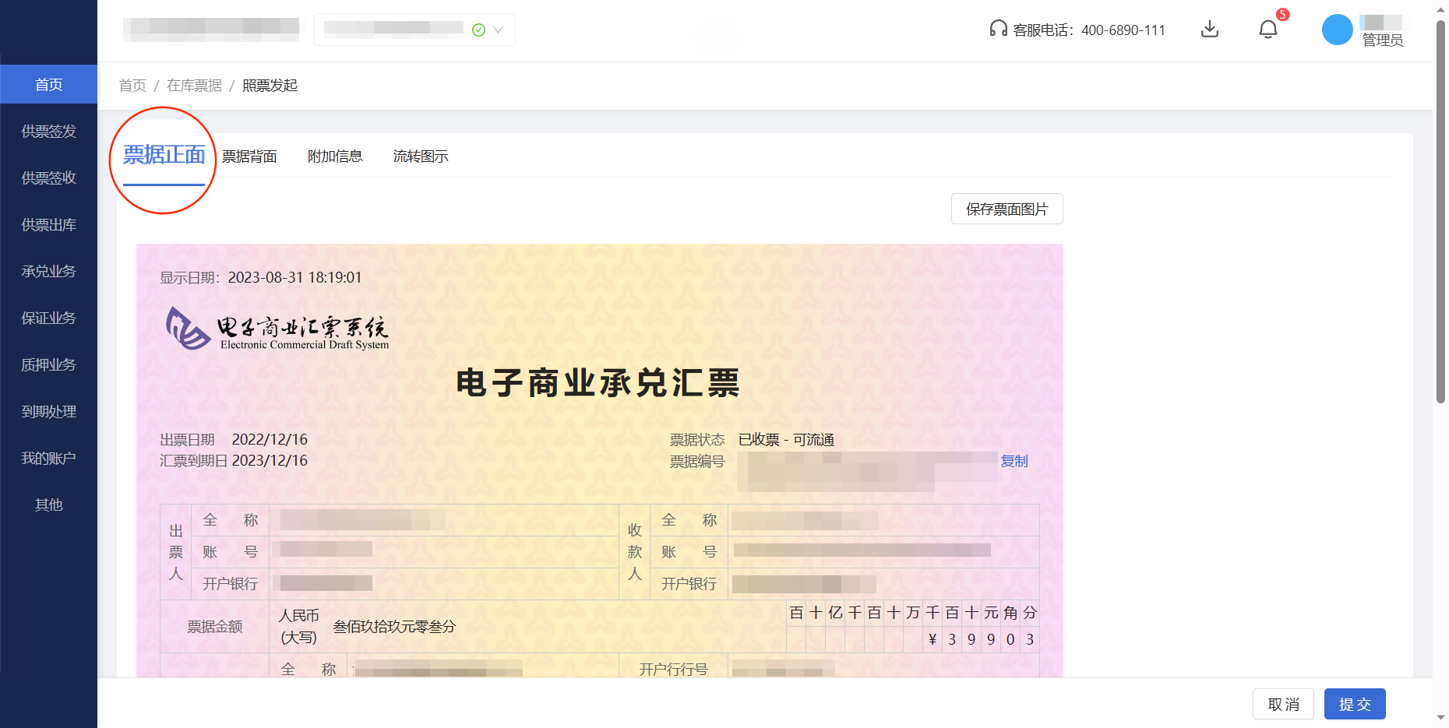The image size is (1449, 728).
Task: Select the circled 票据正面 tab
Action: [x=162, y=156]
